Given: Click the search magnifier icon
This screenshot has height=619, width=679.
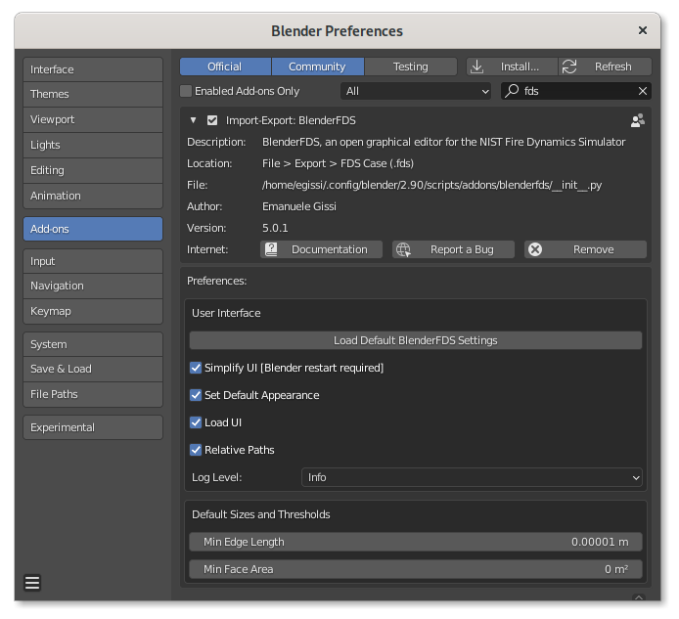Looking at the screenshot, I should (512, 91).
